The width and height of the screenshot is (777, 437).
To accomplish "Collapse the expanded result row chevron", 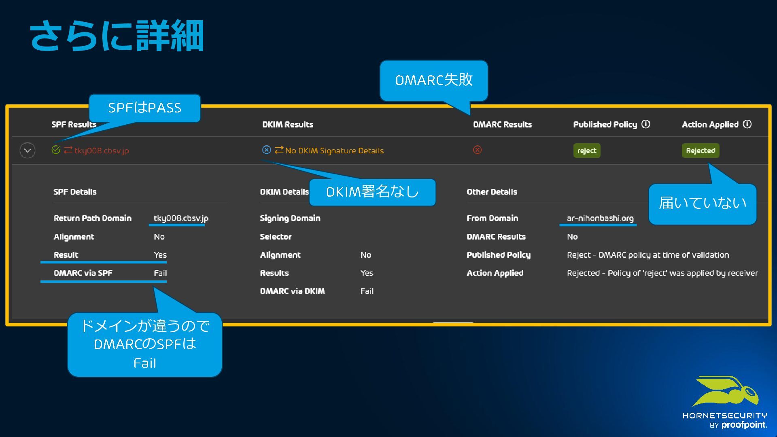I will tap(28, 151).
